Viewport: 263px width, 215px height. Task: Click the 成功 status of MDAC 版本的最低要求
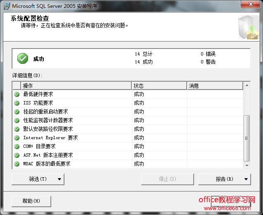pyautogui.click(x=139, y=164)
